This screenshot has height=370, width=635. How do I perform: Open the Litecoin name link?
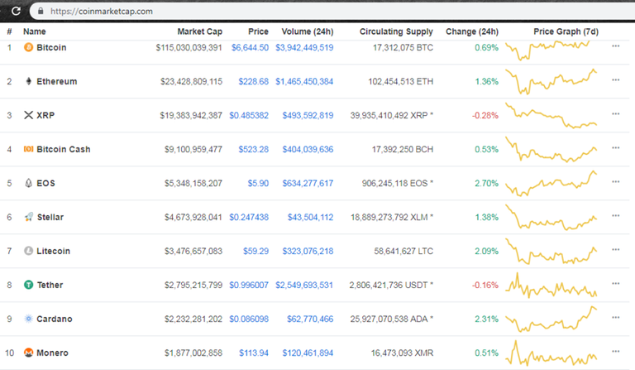(x=54, y=251)
